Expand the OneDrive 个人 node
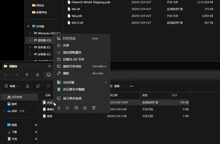220x144 pixels. click(4, 111)
